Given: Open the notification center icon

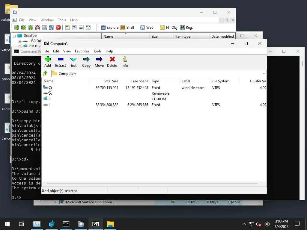Looking at the screenshot, I should [x=297, y=224].
